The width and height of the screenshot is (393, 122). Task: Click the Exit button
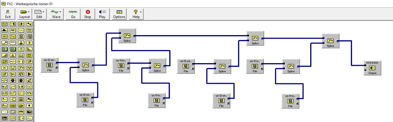click(x=8, y=14)
